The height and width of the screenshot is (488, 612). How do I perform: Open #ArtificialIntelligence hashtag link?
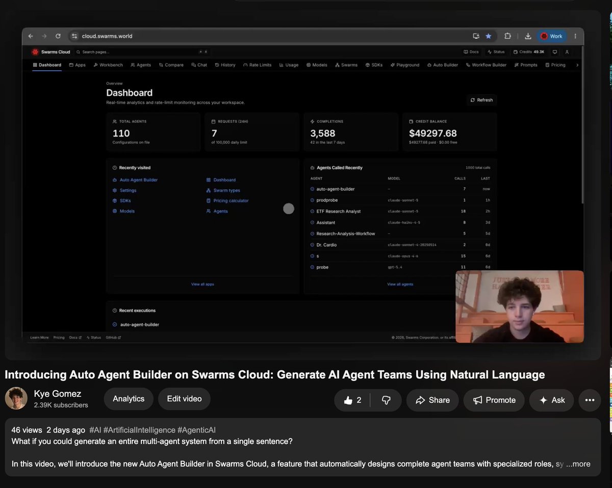[x=139, y=430]
